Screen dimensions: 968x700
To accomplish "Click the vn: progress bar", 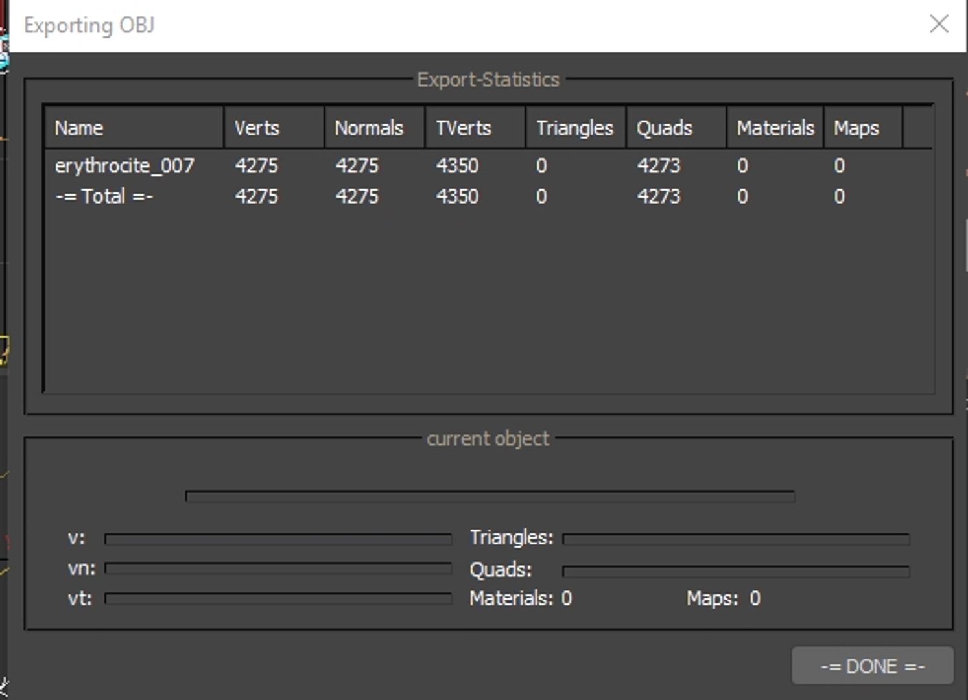I will click(x=278, y=568).
